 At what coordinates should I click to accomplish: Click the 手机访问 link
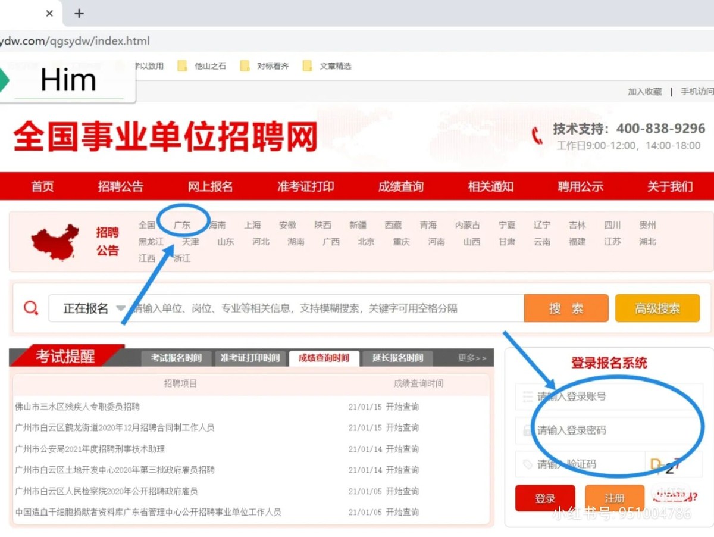pos(697,92)
